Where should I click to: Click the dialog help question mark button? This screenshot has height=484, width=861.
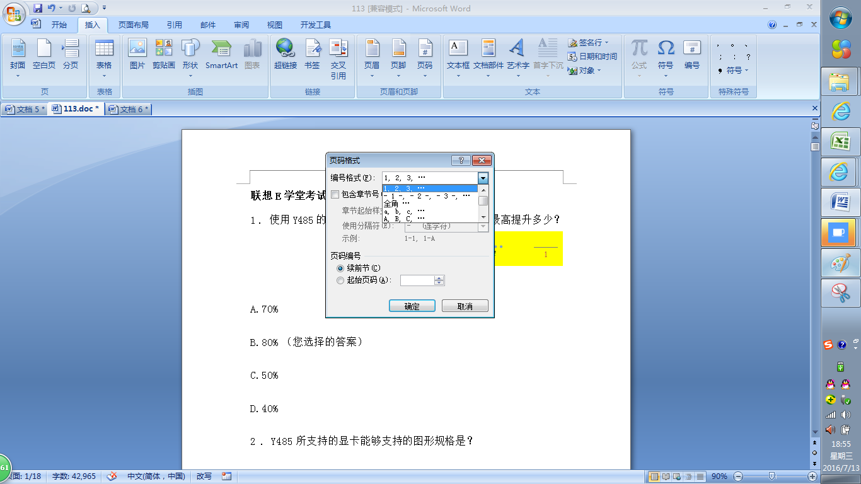[461, 161]
